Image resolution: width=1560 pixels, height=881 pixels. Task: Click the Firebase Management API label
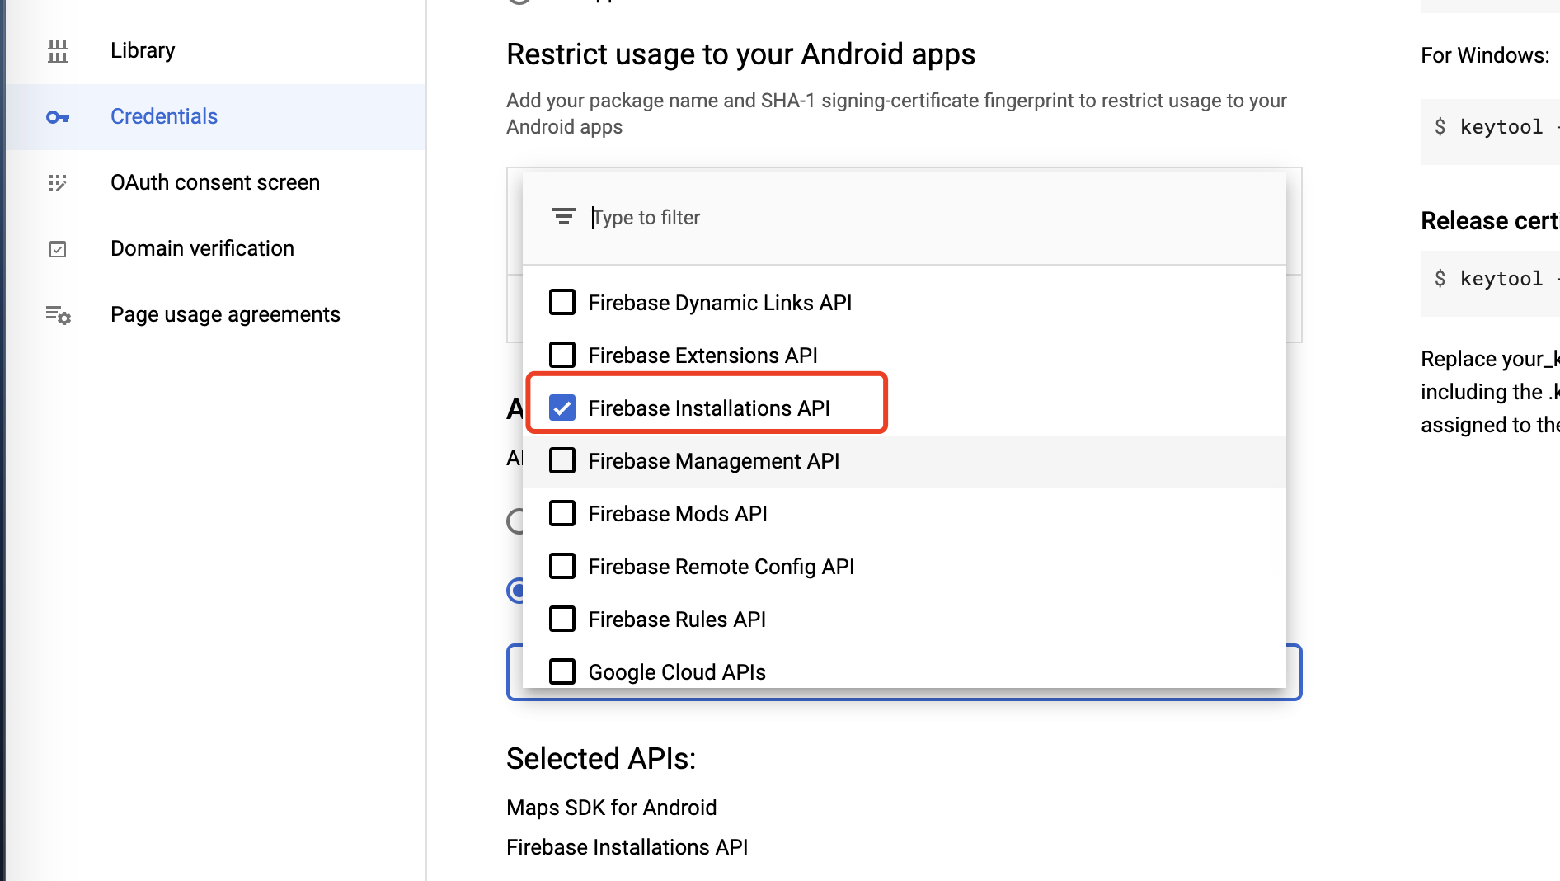(714, 461)
